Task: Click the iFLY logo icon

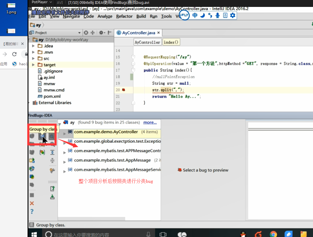Action: pyautogui.click(x=184, y=15)
